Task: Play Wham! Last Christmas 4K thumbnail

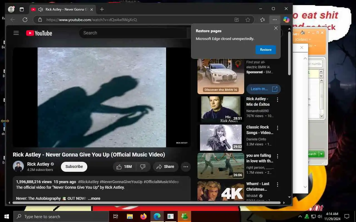Action: pyautogui.click(x=221, y=191)
